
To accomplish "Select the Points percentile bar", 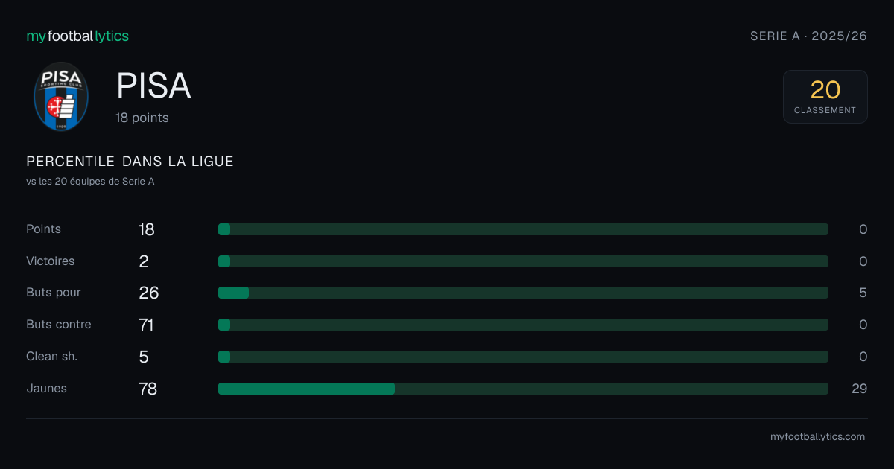I will pos(523,229).
